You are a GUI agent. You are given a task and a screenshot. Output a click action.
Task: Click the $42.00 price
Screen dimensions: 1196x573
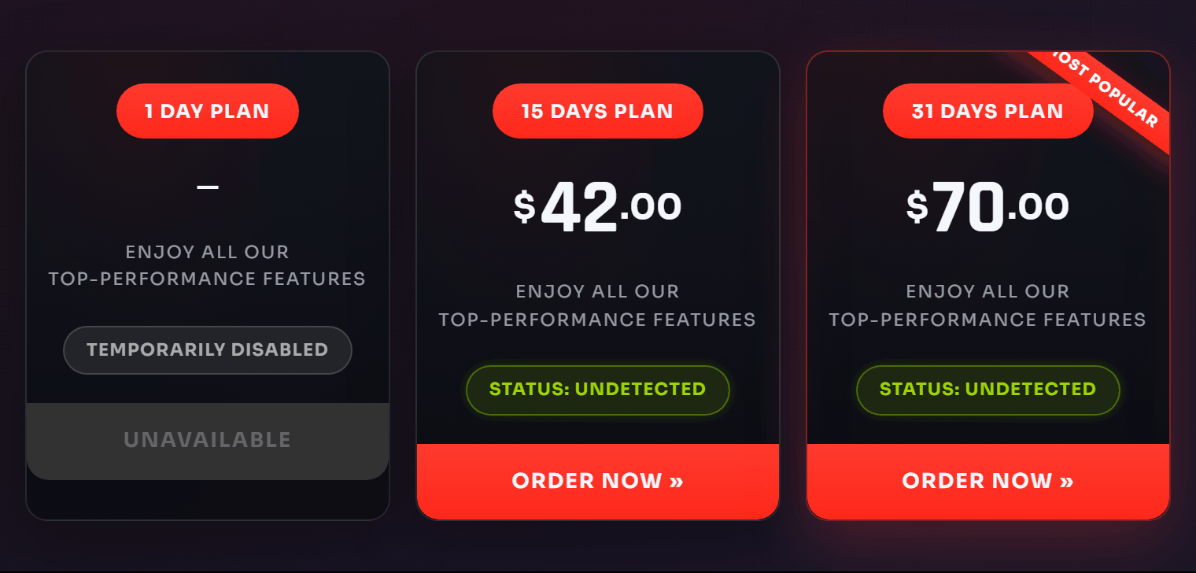pyautogui.click(x=597, y=207)
